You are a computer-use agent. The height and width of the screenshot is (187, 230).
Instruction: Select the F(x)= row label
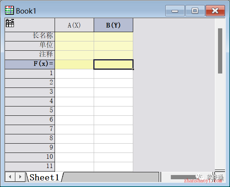(x=30, y=64)
